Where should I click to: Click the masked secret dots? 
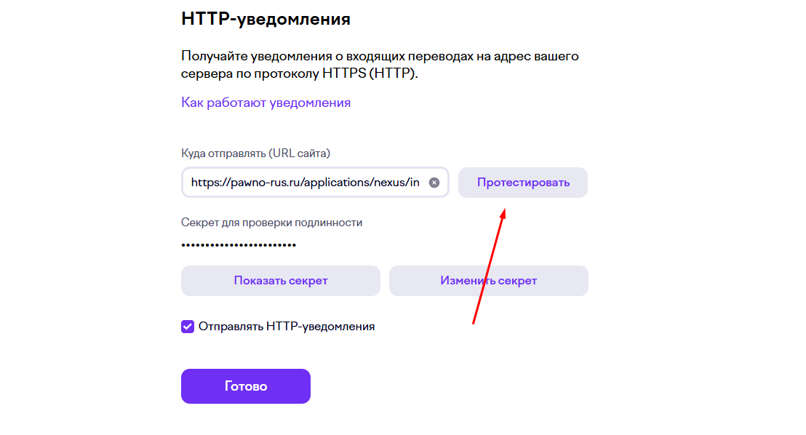[239, 244]
